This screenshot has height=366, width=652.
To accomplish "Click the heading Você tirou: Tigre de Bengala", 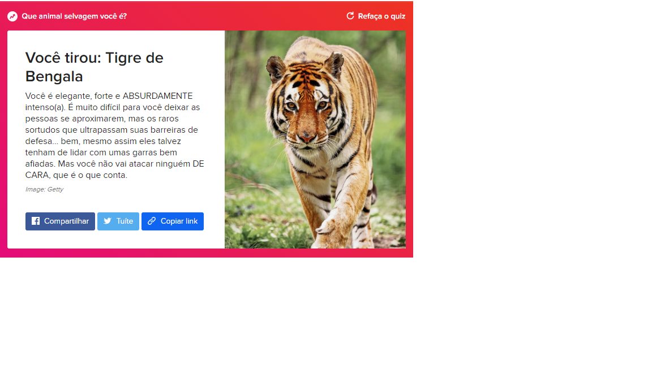I will coord(95,67).
